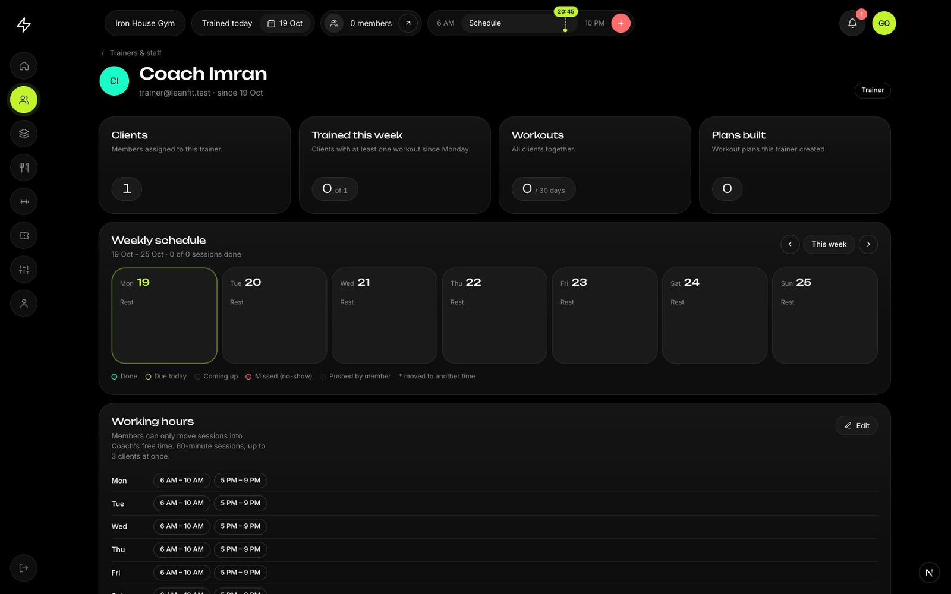The image size is (951, 594).
Task: Select the Mon 19 schedule day card
Action: pos(164,315)
